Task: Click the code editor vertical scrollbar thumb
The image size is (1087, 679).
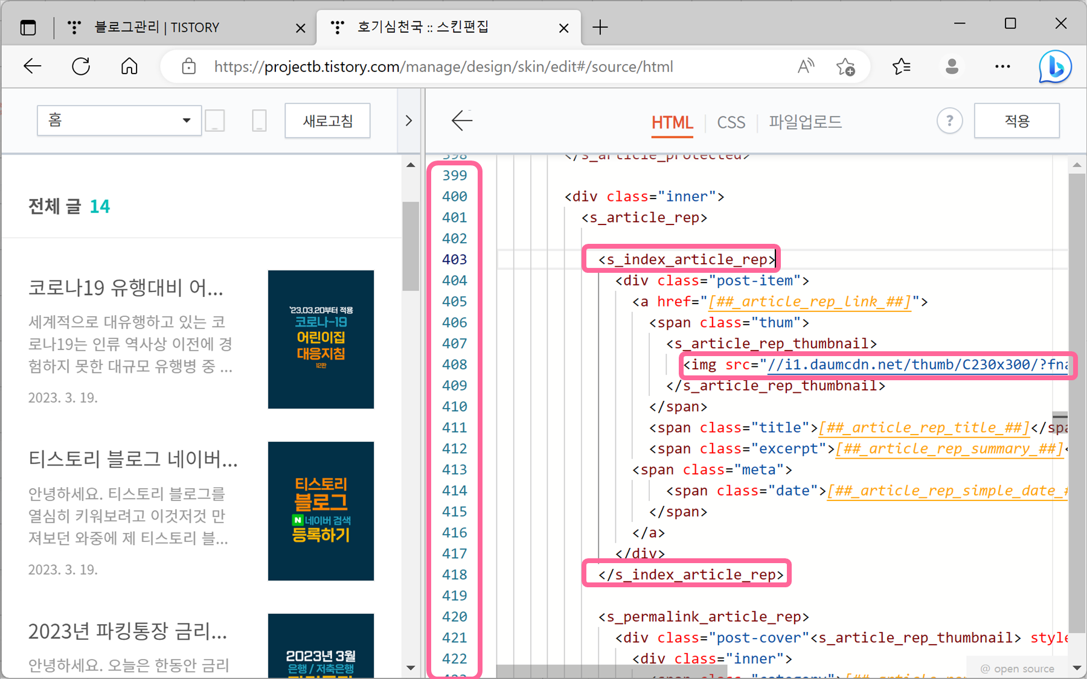Action: click(x=1077, y=403)
